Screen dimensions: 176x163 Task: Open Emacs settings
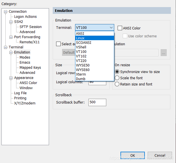25,63
